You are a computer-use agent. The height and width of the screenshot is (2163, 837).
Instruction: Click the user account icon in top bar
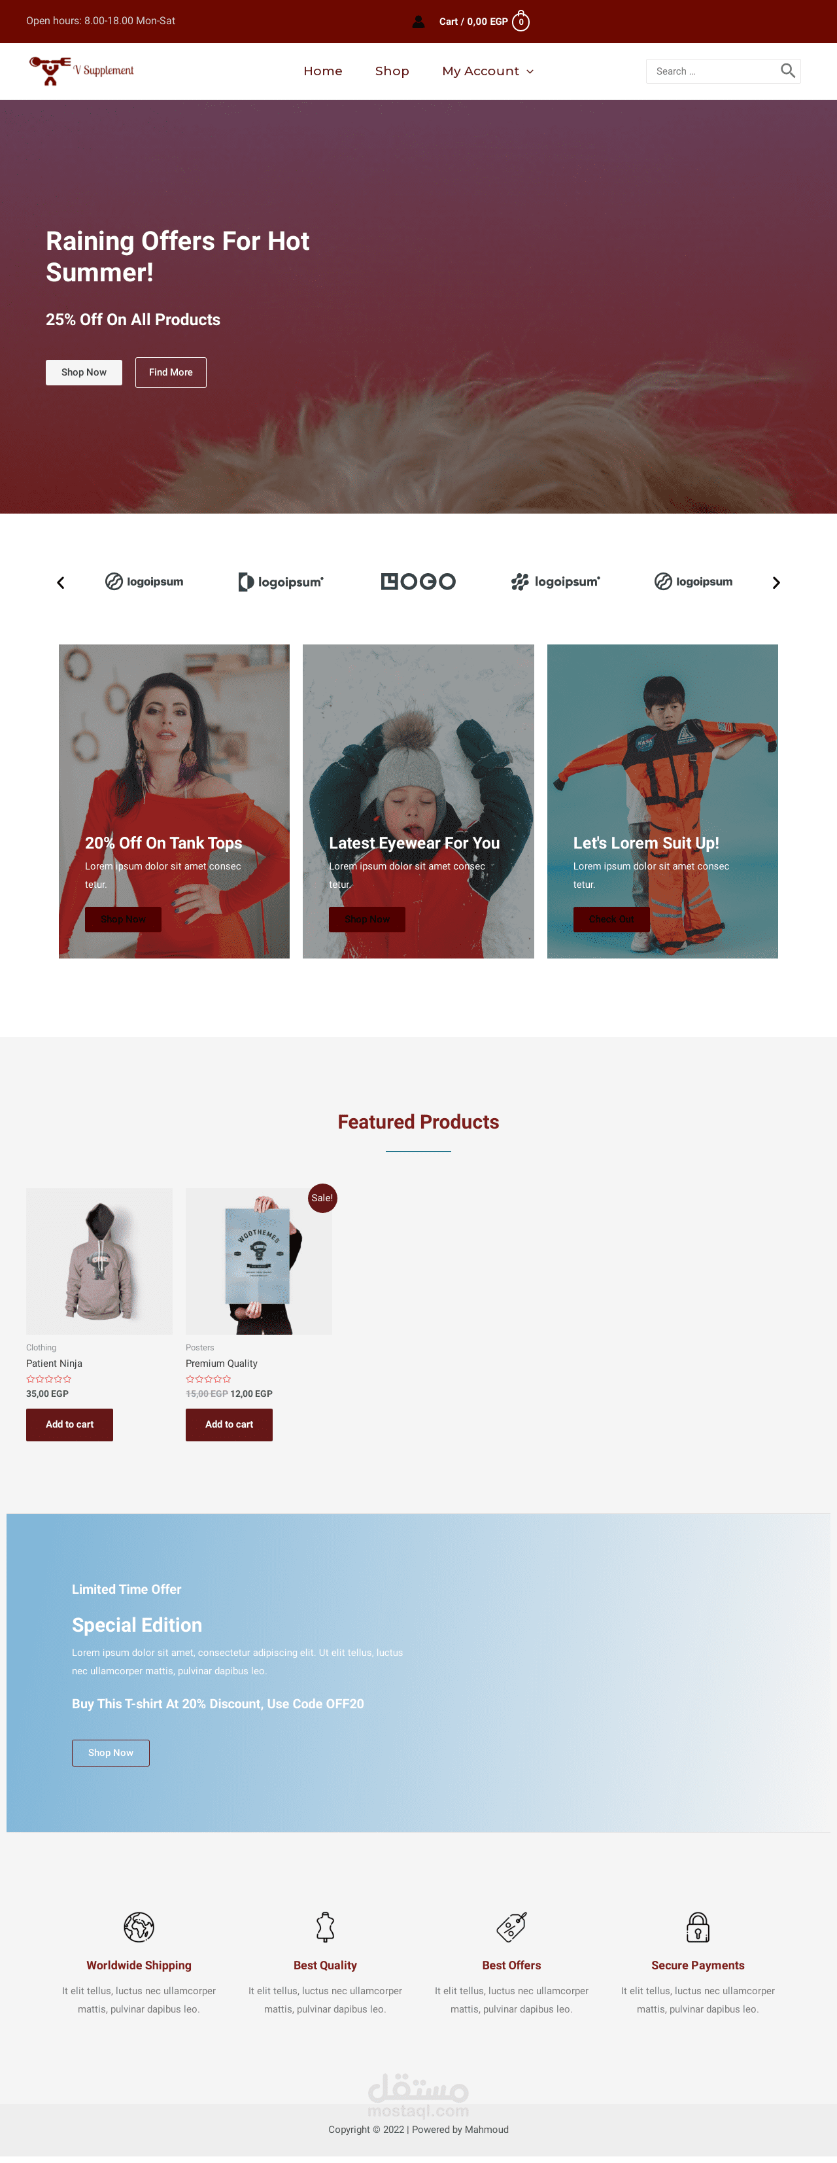point(418,22)
